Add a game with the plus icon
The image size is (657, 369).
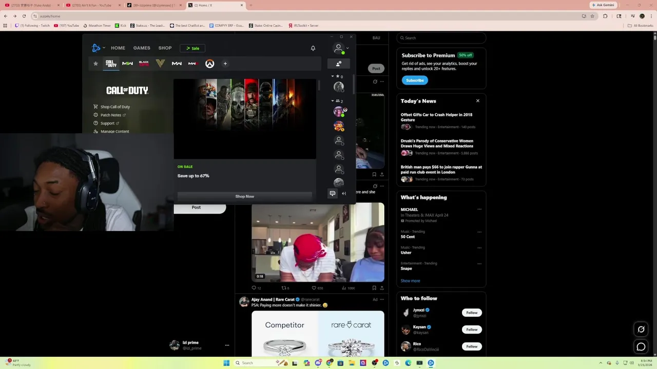pos(225,64)
